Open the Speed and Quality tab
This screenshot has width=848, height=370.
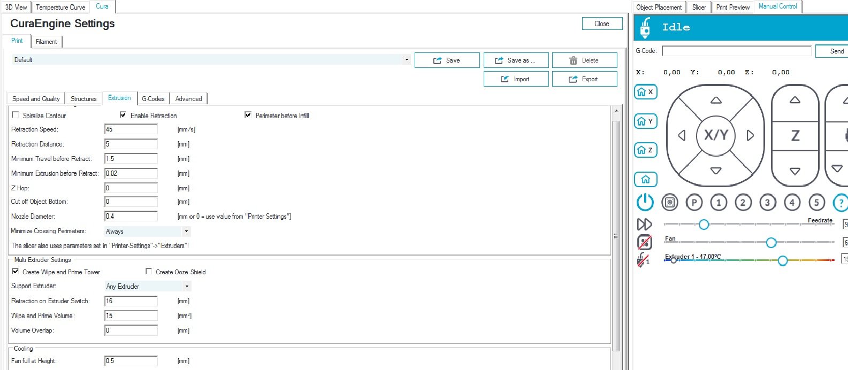click(x=36, y=99)
